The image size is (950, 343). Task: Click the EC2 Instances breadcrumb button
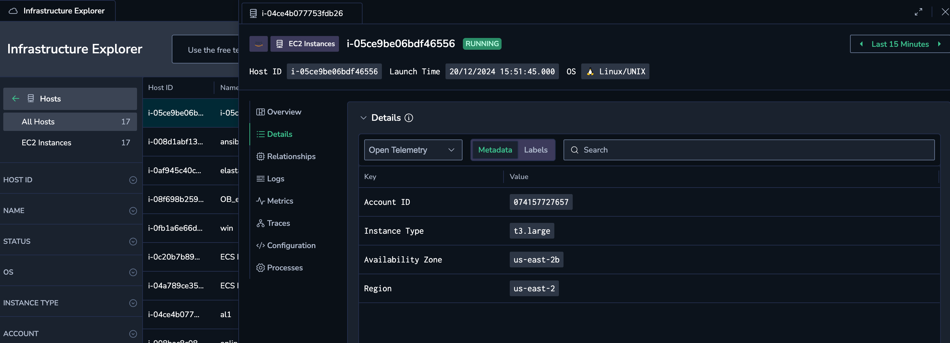coord(305,44)
